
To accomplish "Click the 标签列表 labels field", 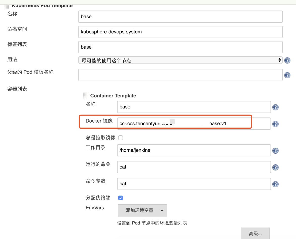I will [180, 47].
